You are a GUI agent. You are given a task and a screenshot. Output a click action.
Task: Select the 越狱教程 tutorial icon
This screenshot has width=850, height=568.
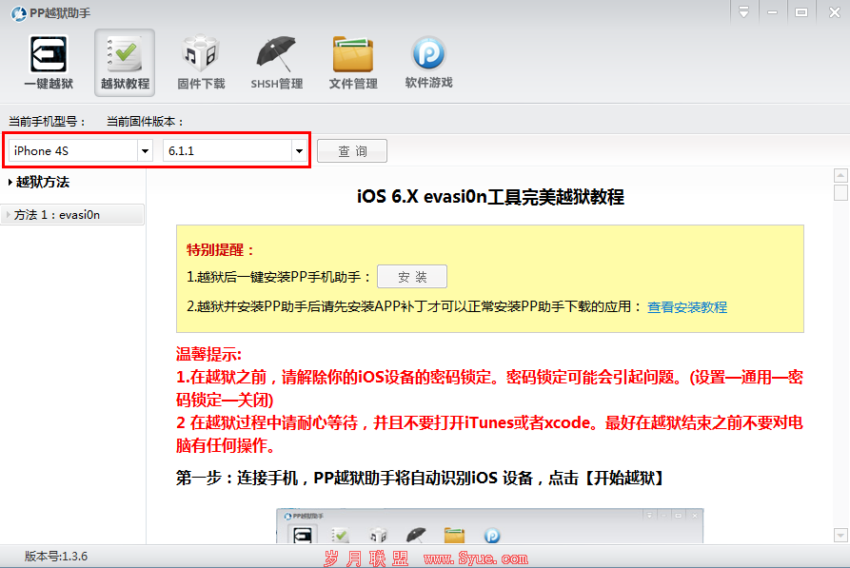[x=125, y=63]
